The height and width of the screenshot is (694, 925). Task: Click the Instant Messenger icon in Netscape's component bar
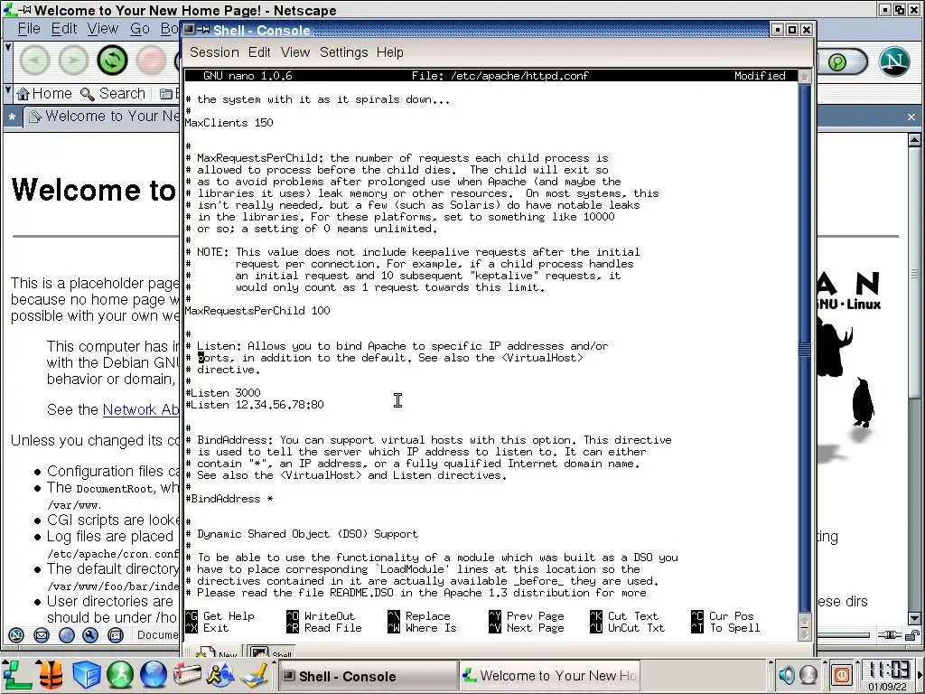(67, 635)
